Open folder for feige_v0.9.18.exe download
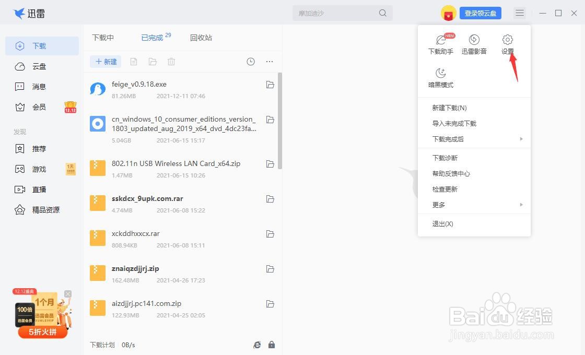Viewport: 585px width, 355px height. 270,84
